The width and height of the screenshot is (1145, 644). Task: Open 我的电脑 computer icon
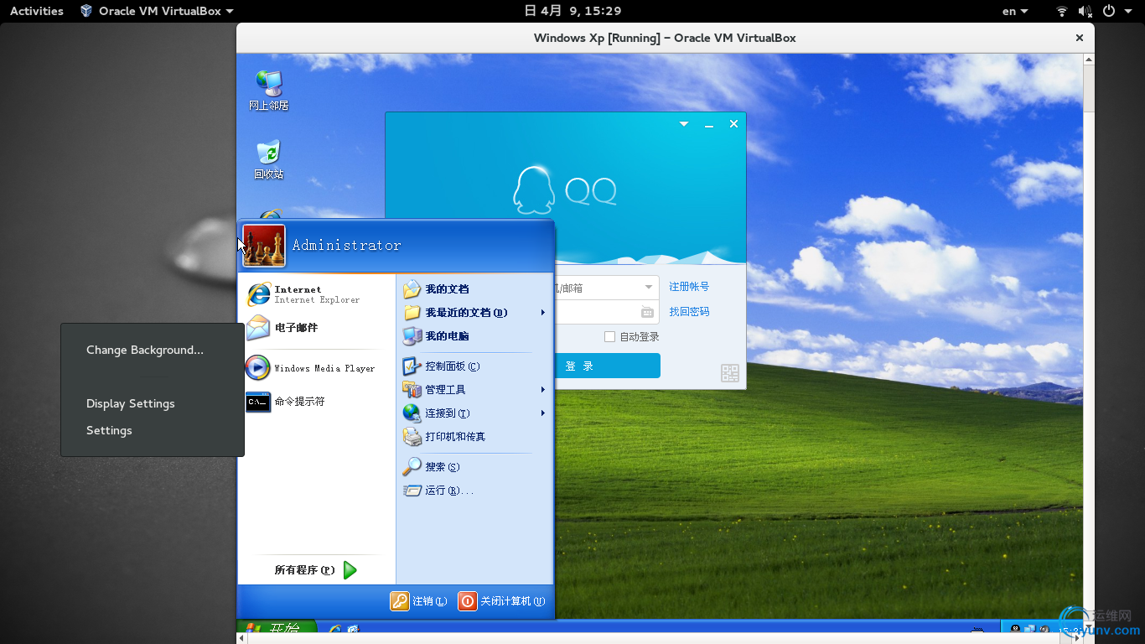click(x=412, y=336)
